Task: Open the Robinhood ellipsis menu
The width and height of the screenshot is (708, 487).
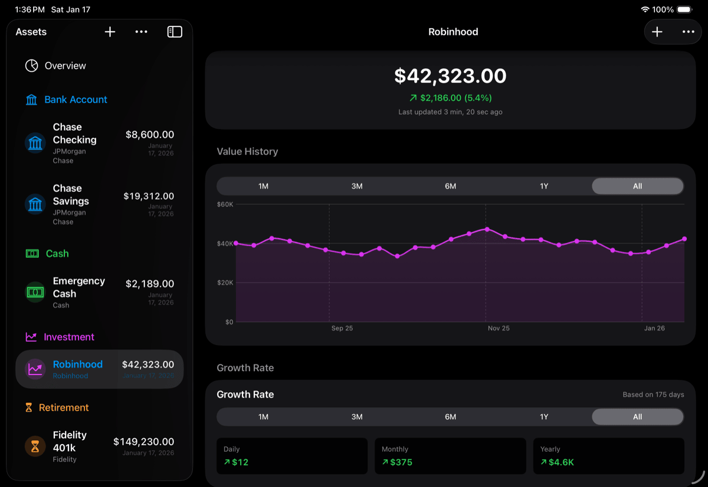Action: point(688,32)
